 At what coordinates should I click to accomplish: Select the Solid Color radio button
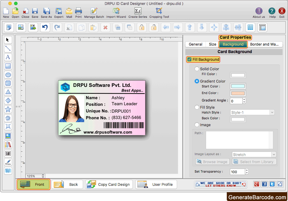click(x=197, y=69)
